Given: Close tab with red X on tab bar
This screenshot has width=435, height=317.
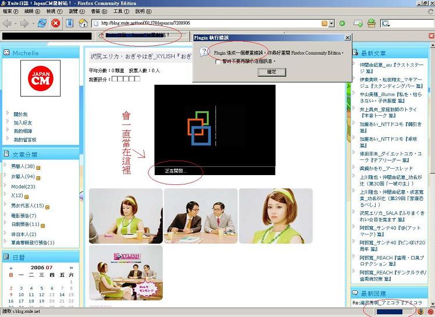Looking at the screenshot, I should [432, 35].
